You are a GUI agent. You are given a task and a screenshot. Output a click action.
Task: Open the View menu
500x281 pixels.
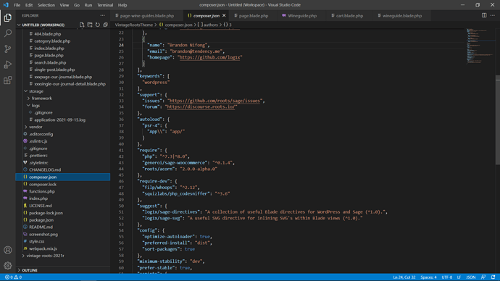click(x=64, y=5)
